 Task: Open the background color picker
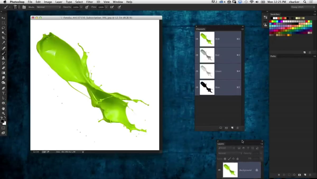pyautogui.click(x=4, y=123)
